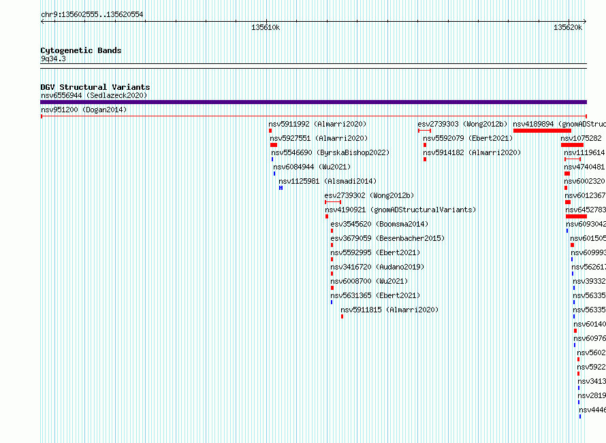Open the nsv6093042 variant label
This screenshot has width=606, height=443.
click(586, 224)
